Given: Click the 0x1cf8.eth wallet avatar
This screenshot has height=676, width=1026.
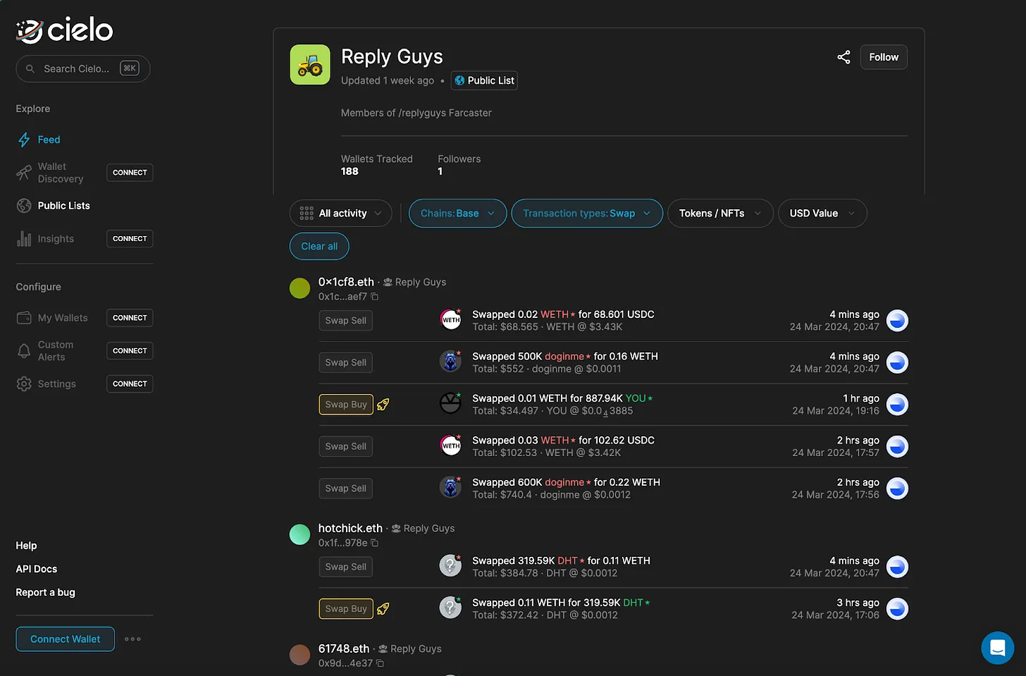Looking at the screenshot, I should click(x=299, y=288).
